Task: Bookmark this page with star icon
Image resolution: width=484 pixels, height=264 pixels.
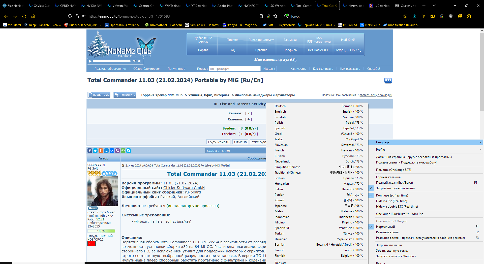Action: click(275, 16)
